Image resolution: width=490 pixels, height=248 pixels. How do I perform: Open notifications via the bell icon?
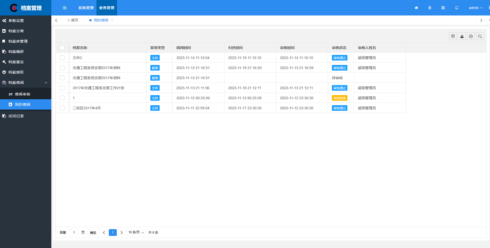[x=456, y=8]
